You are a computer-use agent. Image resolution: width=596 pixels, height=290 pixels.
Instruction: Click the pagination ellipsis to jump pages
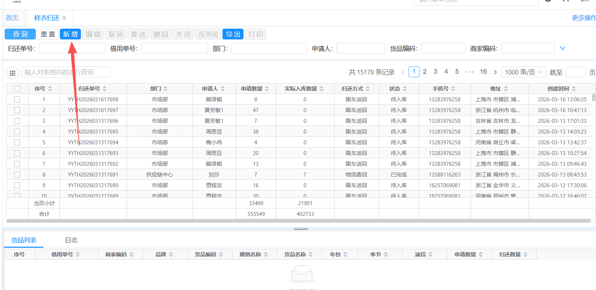[x=469, y=72]
